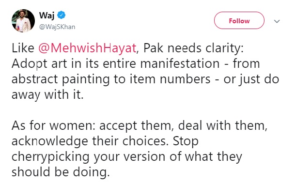Click the final line should be doing
Screen dimensions: 295x185
click(61, 172)
